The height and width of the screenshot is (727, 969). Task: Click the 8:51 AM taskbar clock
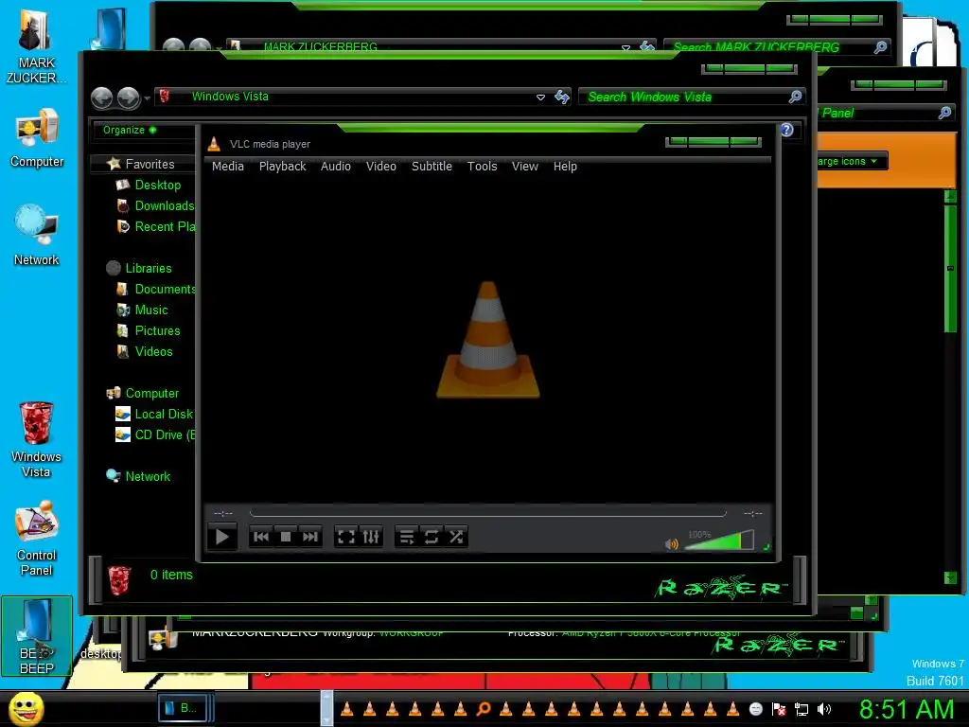pos(907,709)
